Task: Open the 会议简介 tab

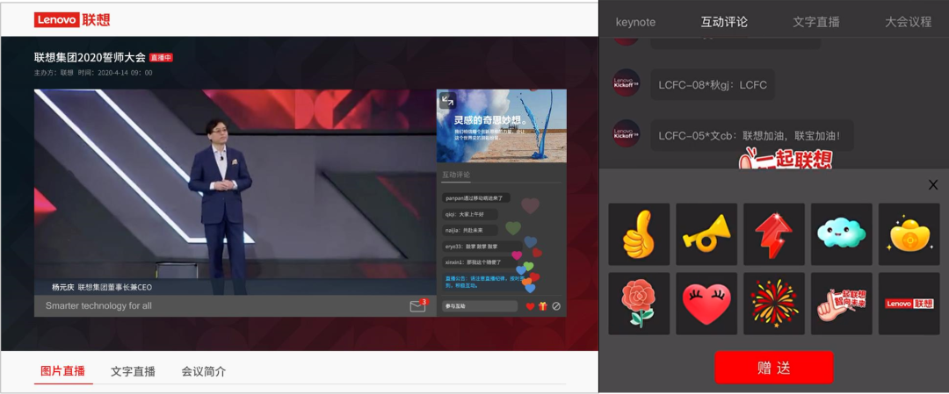Action: click(204, 371)
